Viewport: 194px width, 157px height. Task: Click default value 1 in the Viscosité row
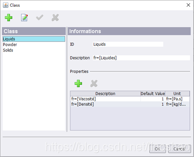click(x=153, y=99)
